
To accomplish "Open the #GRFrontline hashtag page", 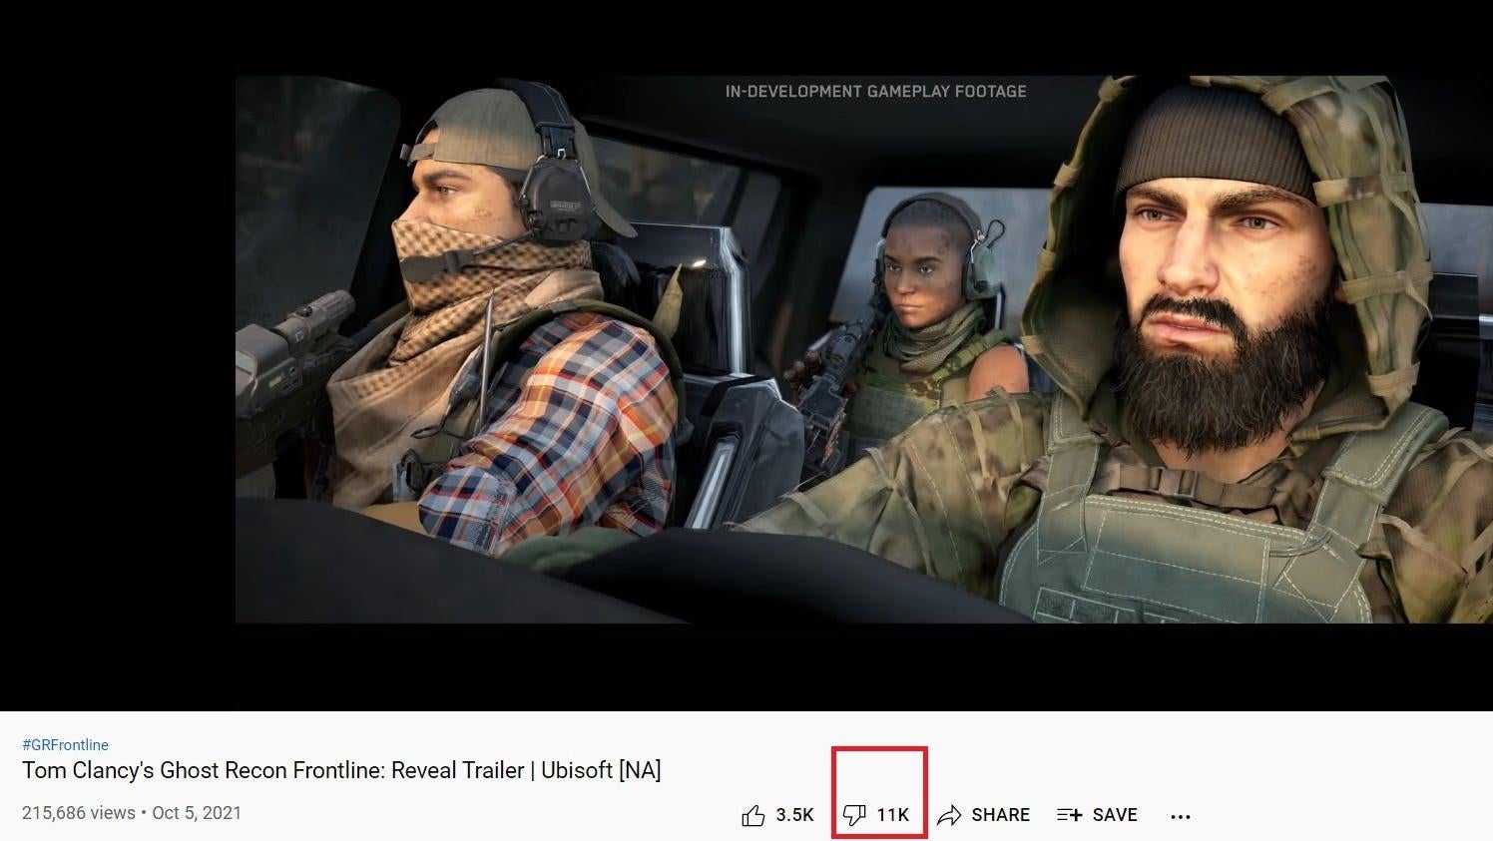I will tap(65, 744).
